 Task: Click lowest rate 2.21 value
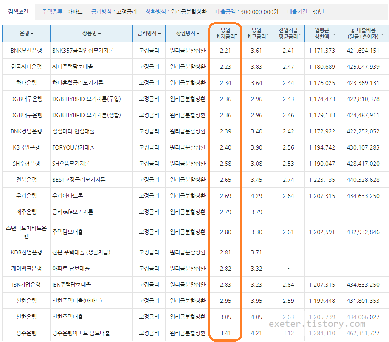(226, 51)
